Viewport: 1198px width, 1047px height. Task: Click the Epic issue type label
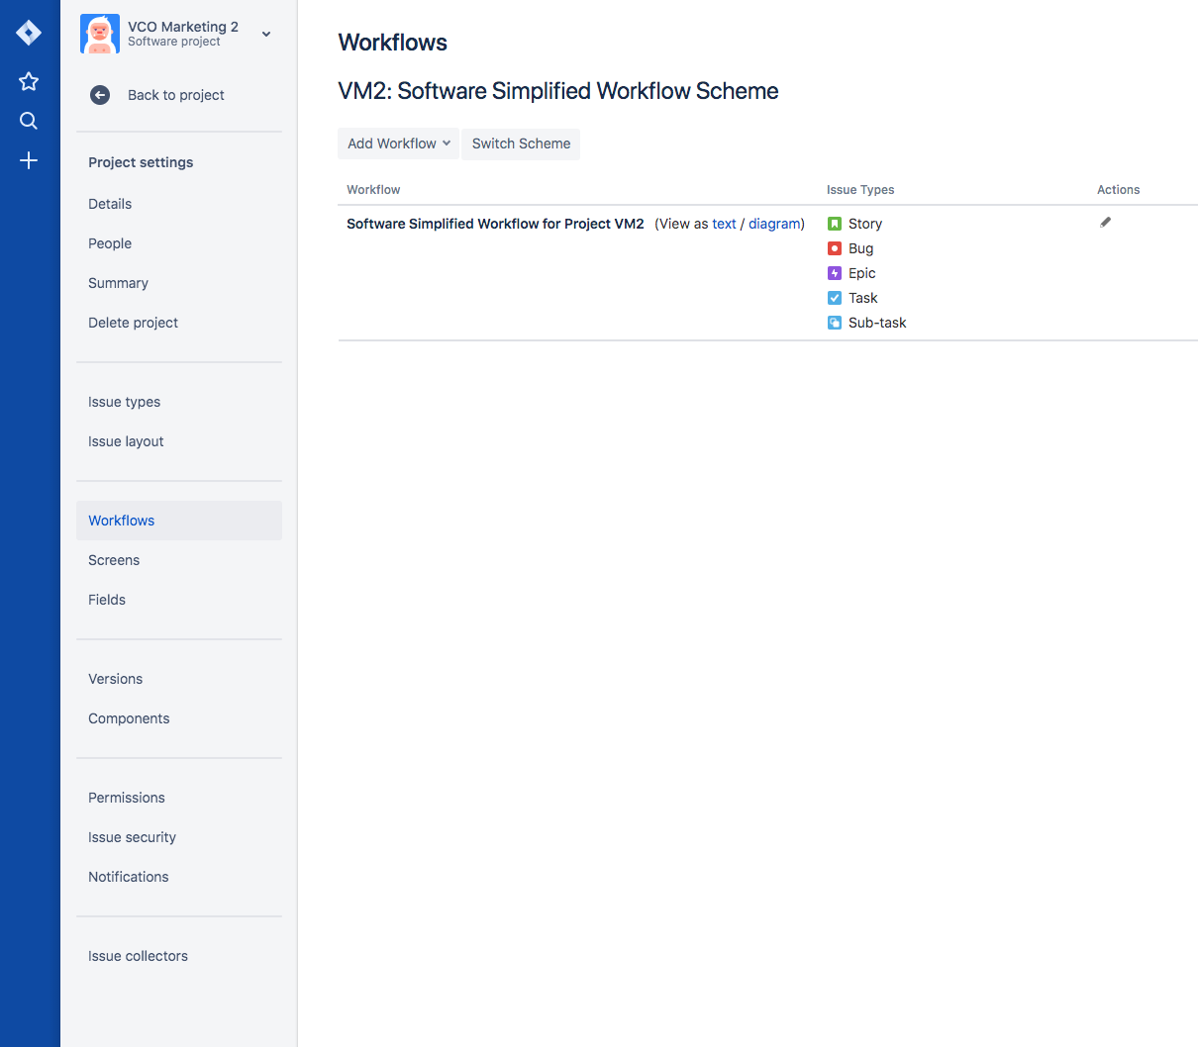point(862,273)
